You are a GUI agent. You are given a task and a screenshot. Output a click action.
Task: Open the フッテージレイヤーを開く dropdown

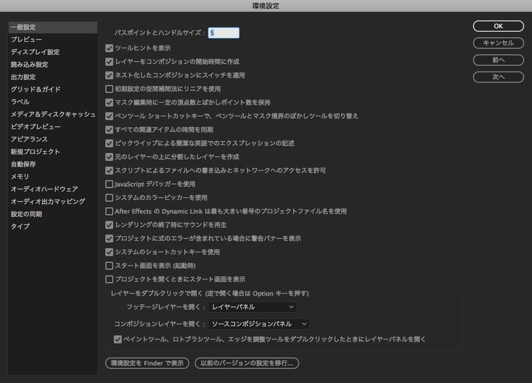[252, 307]
